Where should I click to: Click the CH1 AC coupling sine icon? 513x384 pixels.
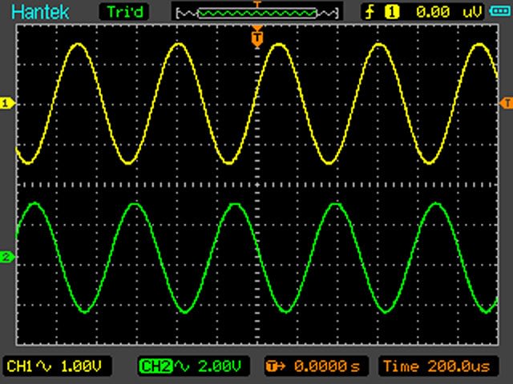tap(44, 366)
